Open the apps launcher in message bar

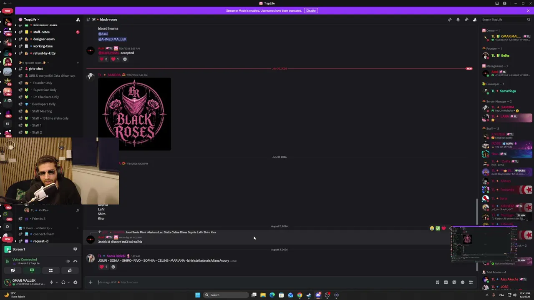[x=471, y=282]
